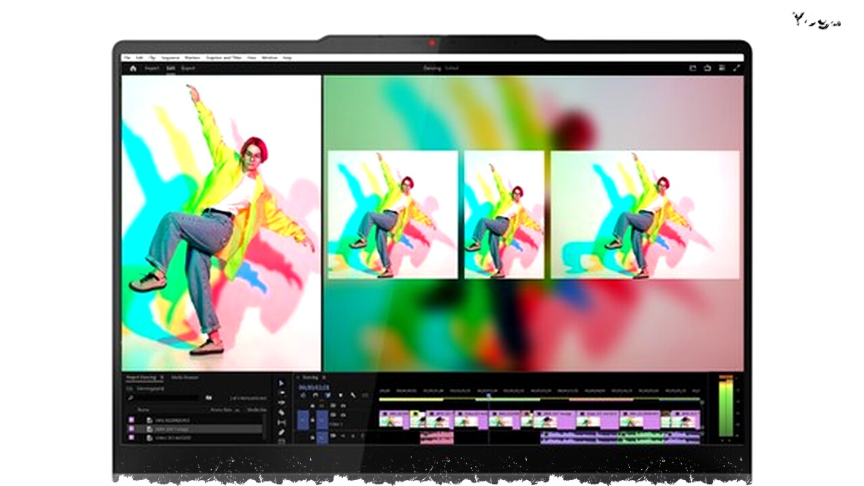Click the Home icon in workspace bar
Viewport: 864px width, 486px height.
coord(133,68)
